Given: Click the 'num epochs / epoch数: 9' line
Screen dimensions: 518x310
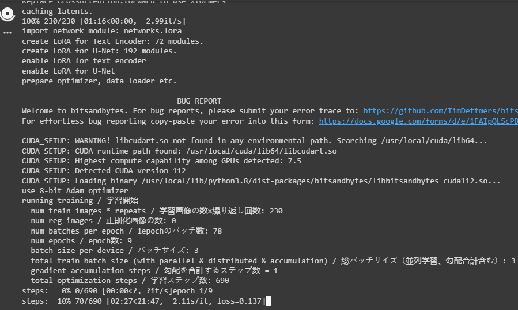Looking at the screenshot, I should (81, 241).
